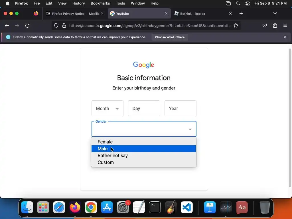Choose Rather not say option
This screenshot has height=219, width=292.
144,155
